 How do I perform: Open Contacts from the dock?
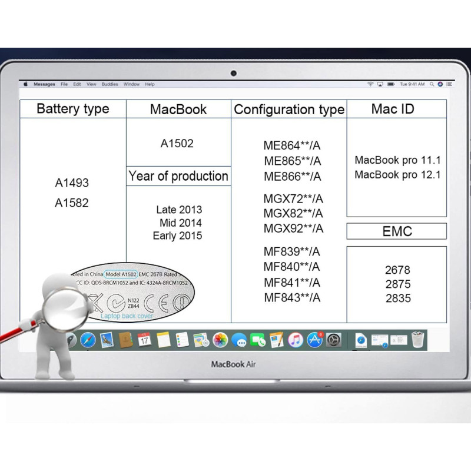tap(125, 340)
